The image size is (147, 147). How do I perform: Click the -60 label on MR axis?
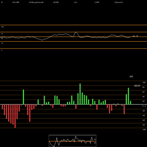[143, 120]
